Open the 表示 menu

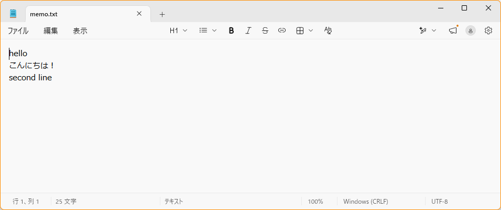[x=80, y=31]
